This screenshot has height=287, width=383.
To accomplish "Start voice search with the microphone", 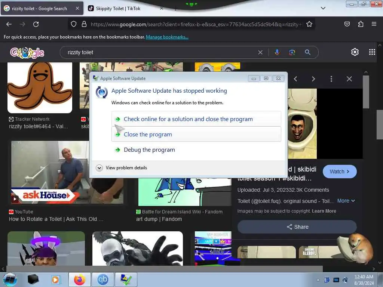I will tap(277, 52).
